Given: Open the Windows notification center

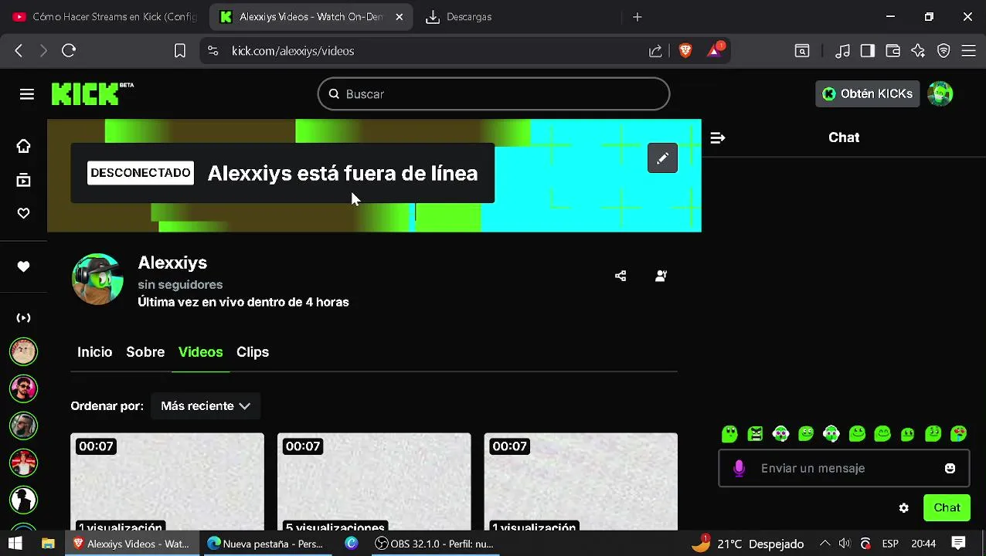Looking at the screenshot, I should pyautogui.click(x=958, y=544).
